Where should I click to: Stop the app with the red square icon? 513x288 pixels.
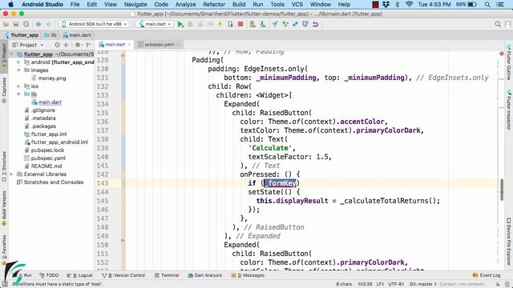240,24
